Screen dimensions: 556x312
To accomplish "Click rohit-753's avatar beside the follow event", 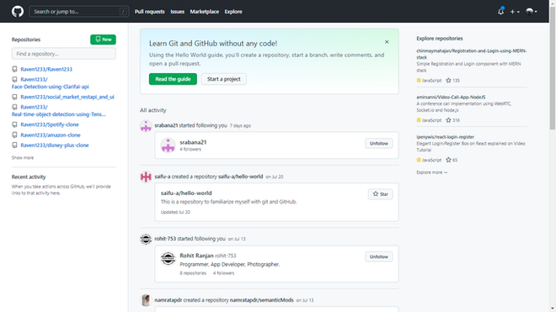I will (146, 239).
